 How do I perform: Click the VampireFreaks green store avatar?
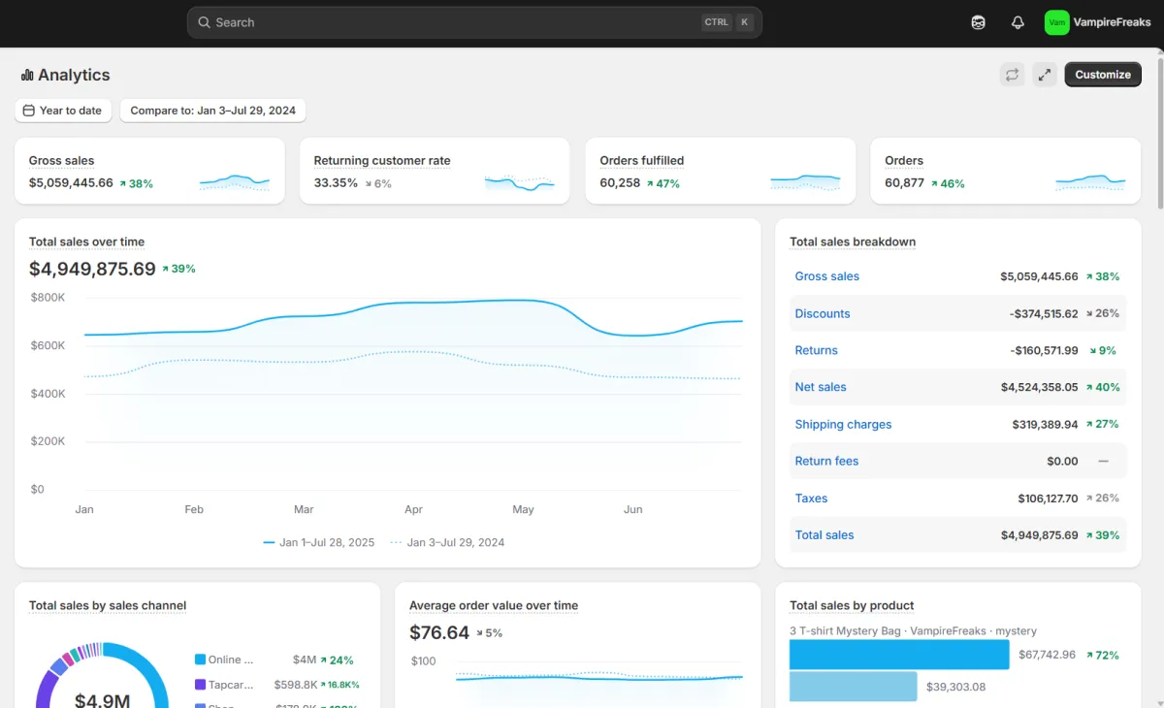click(x=1056, y=22)
